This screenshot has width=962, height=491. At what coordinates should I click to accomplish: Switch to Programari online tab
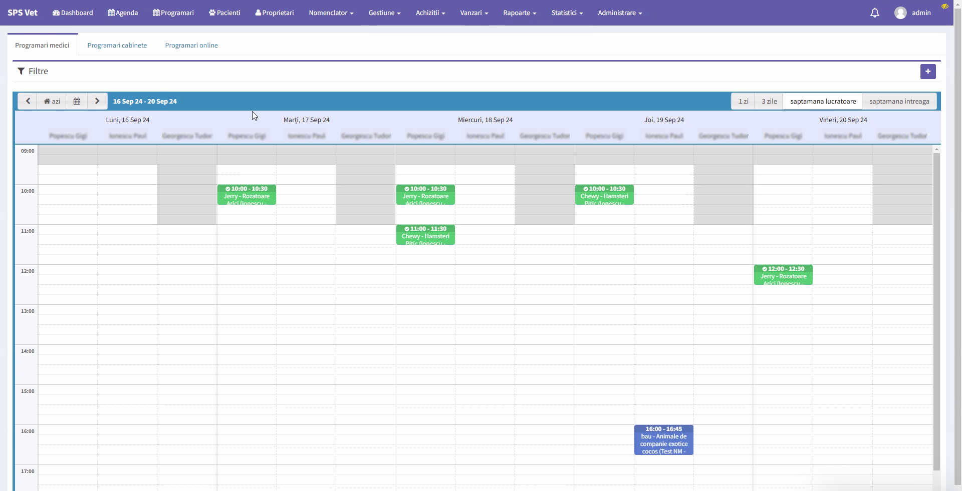[191, 46]
